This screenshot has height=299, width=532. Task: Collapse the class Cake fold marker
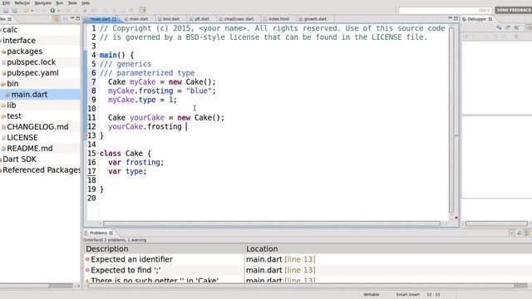pos(98,153)
